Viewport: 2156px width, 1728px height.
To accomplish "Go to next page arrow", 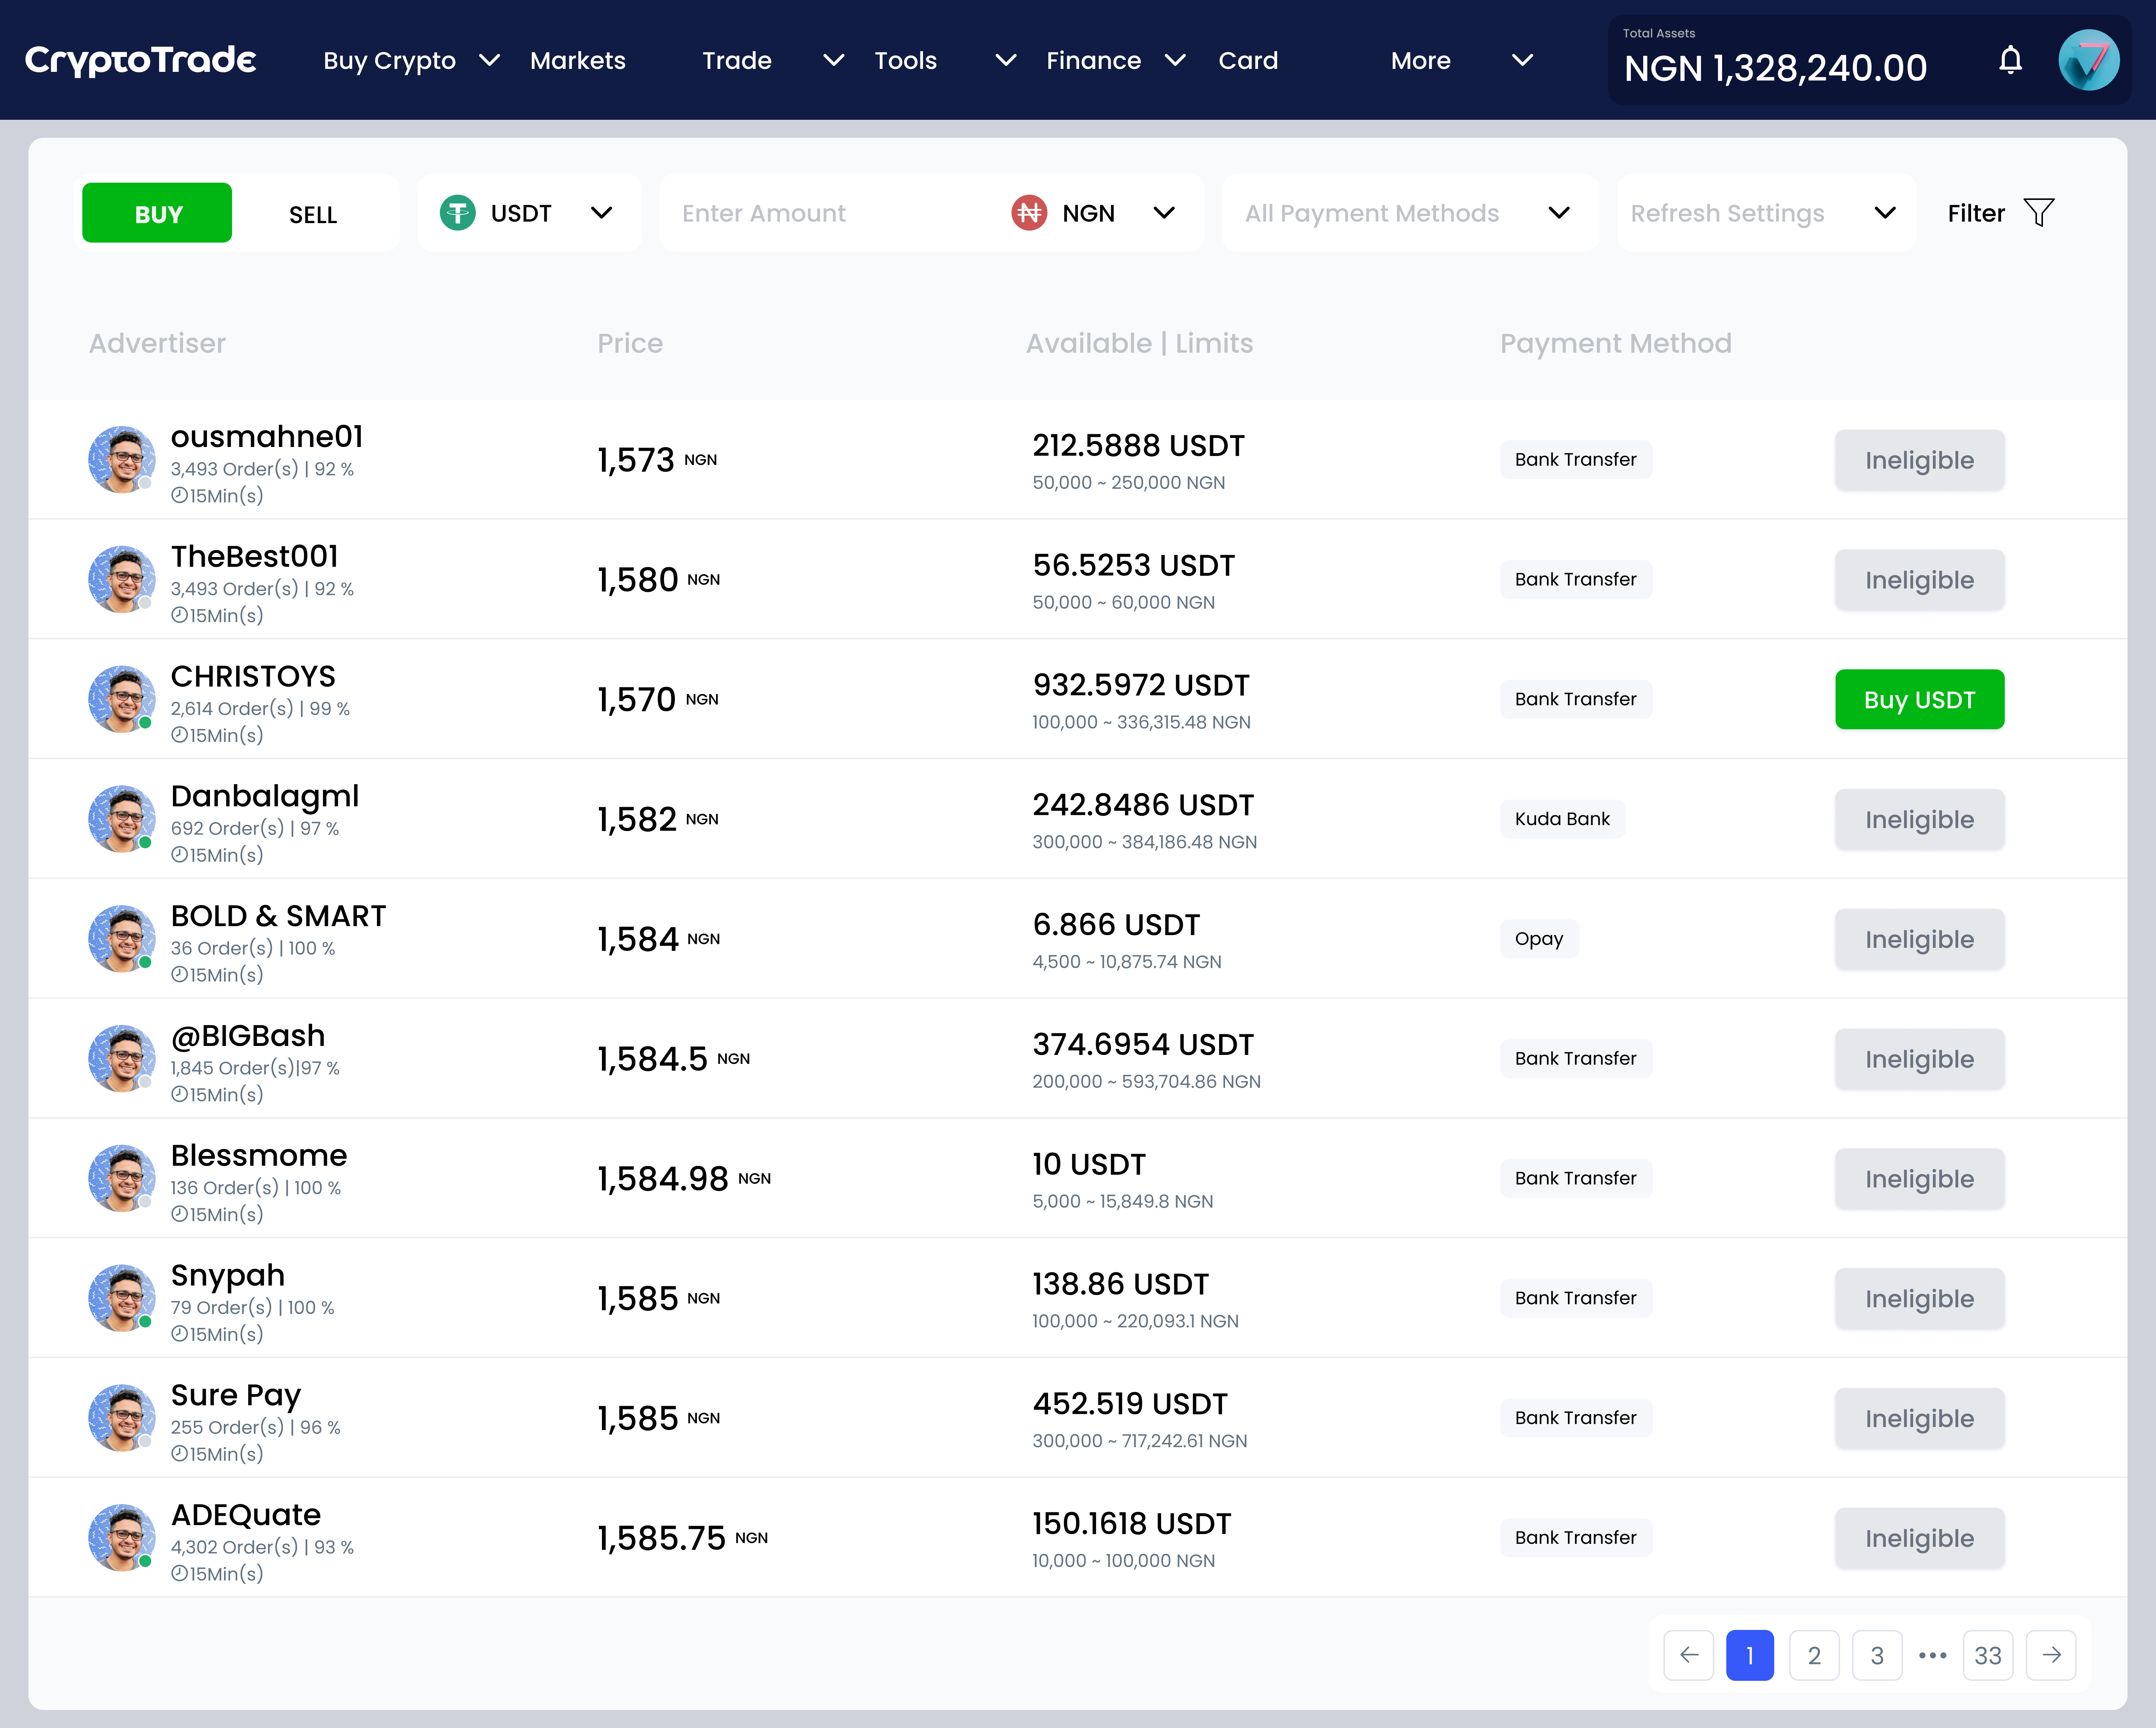I will 2051,1655.
